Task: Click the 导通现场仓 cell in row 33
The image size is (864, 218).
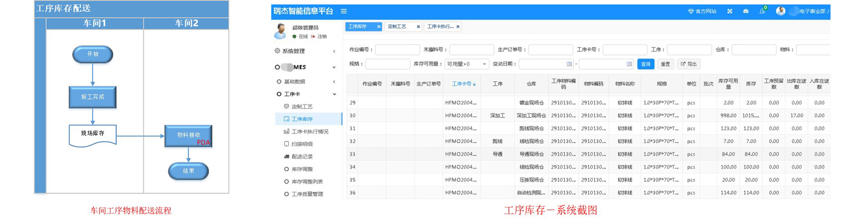Action: (x=531, y=154)
